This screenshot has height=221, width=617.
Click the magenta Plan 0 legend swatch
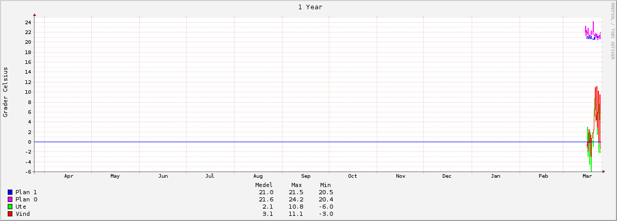(10, 199)
